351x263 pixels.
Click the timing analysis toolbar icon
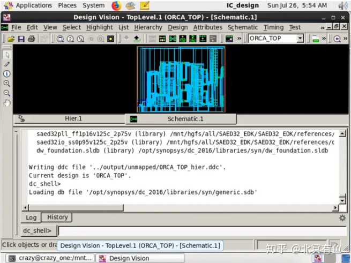[x=229, y=39]
